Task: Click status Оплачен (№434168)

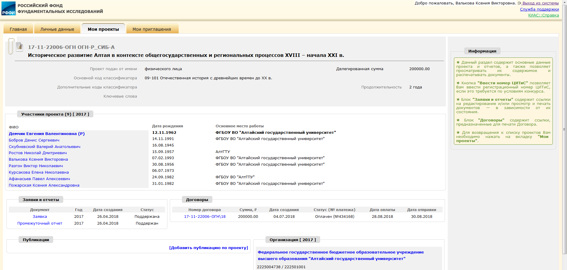Action: pyautogui.click(x=335, y=216)
